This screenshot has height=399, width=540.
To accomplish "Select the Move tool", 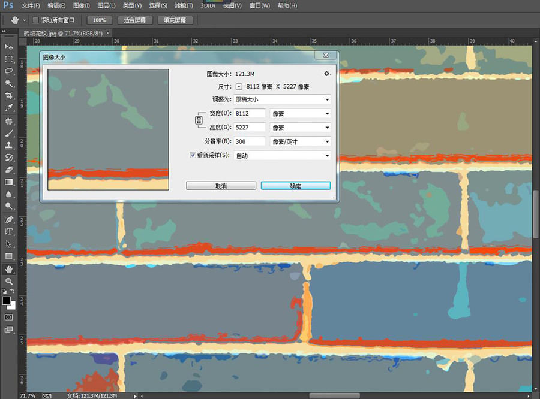I will [x=8, y=47].
